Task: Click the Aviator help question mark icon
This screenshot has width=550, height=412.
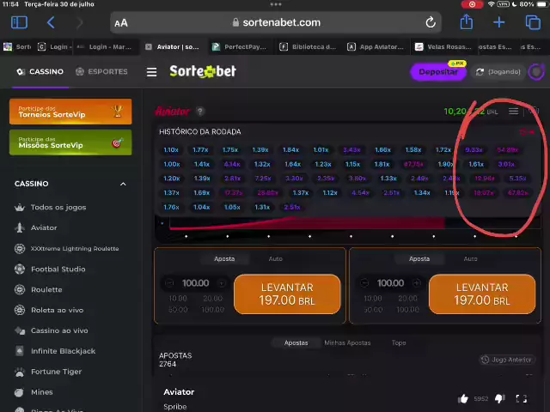Action: point(200,112)
